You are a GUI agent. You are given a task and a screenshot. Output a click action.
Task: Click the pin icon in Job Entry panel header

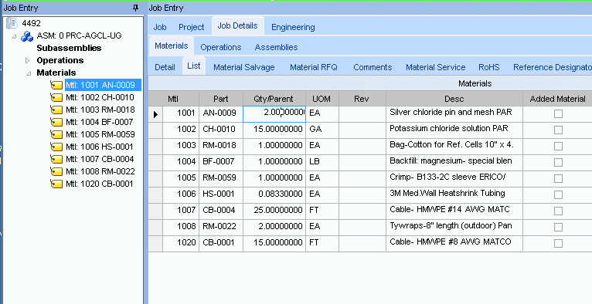tap(135, 8)
